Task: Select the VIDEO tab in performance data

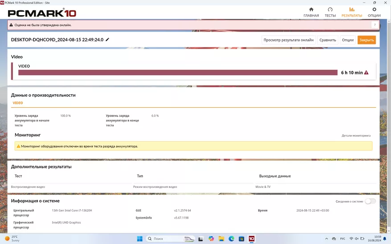Action: click(x=18, y=103)
